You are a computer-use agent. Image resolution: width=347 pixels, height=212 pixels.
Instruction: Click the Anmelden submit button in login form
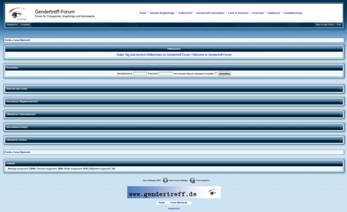click(x=224, y=73)
